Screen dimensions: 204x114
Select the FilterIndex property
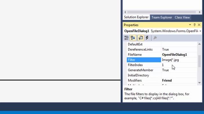[144, 65]
